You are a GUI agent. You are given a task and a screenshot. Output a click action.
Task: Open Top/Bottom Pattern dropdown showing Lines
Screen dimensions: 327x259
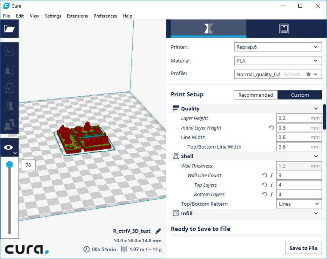(299, 204)
